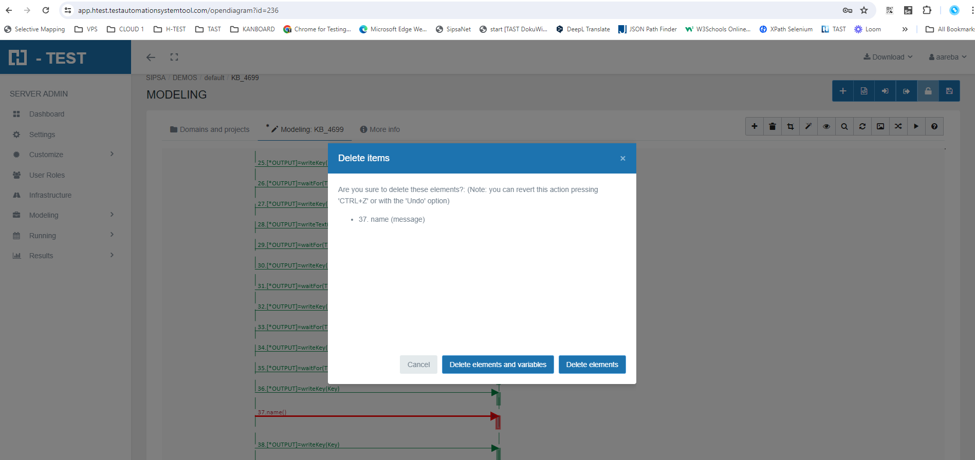Click Delete elements and variables
This screenshot has height=460, width=975.
click(x=498, y=365)
